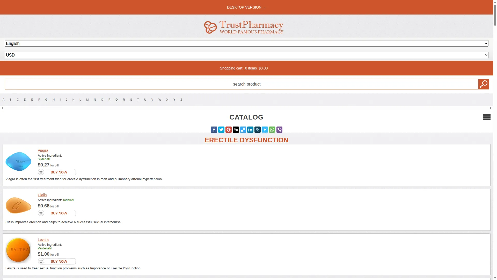This screenshot has height=280, width=497.
Task: Share via the red Google icon
Action: (x=229, y=130)
